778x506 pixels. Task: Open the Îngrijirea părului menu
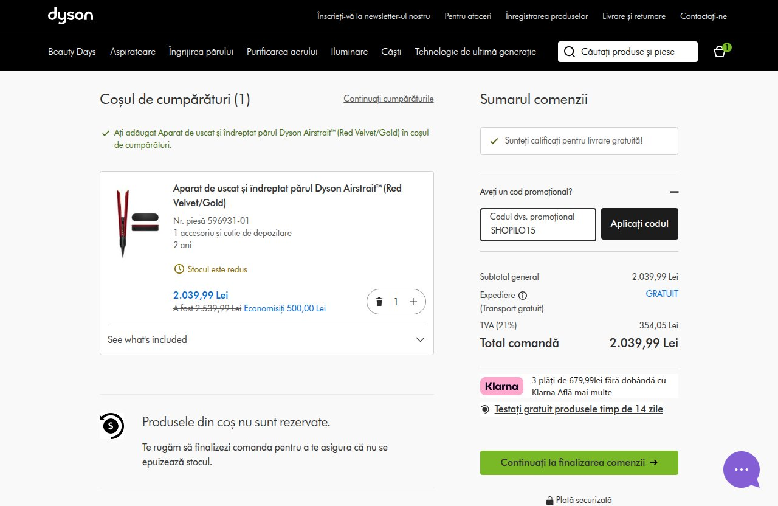coord(201,52)
